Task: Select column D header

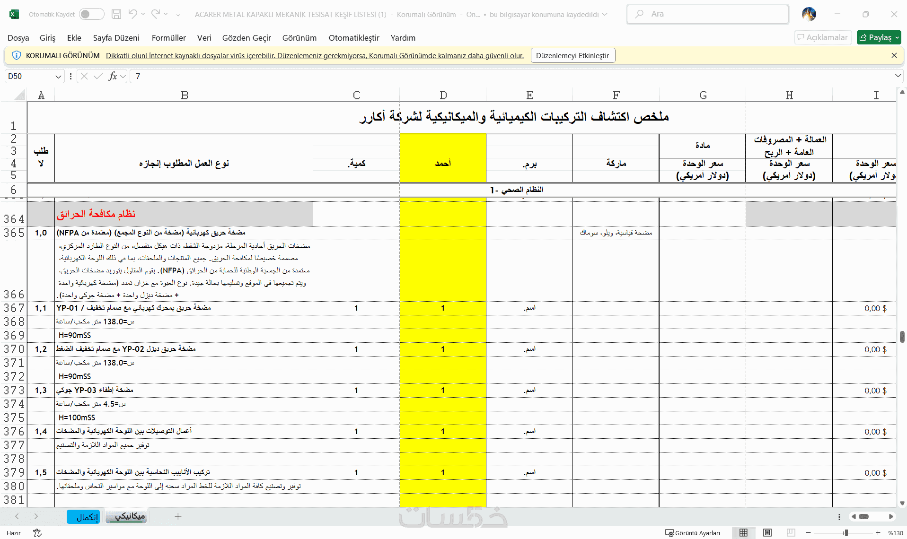Action: [x=443, y=95]
